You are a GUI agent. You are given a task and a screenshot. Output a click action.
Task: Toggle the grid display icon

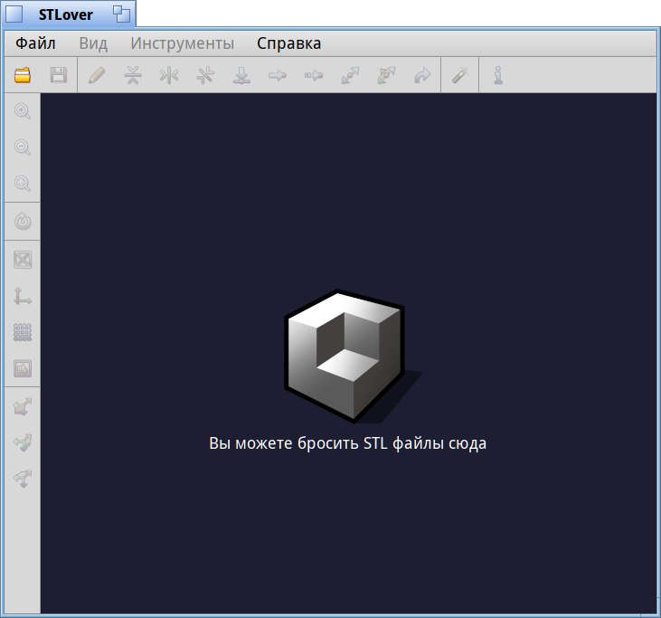click(23, 332)
